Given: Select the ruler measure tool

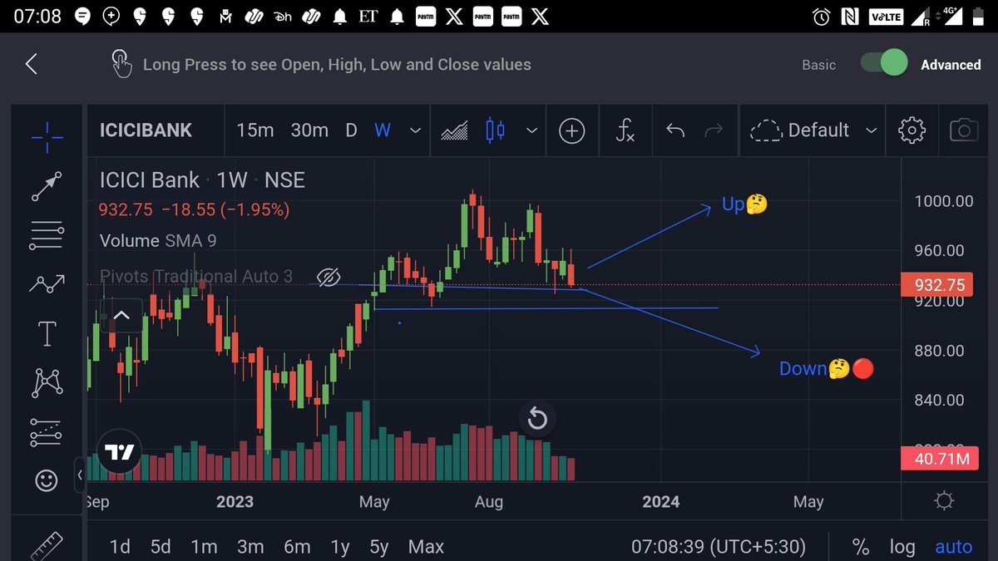Looking at the screenshot, I should [x=47, y=546].
